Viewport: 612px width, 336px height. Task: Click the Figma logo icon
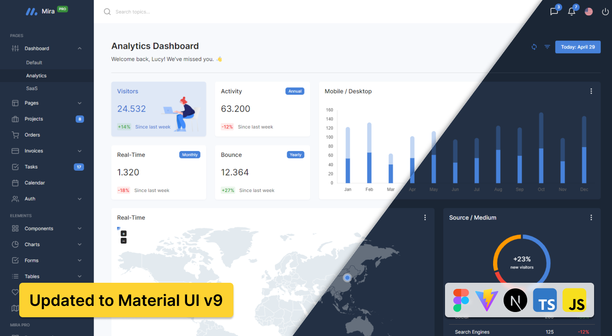click(x=461, y=300)
